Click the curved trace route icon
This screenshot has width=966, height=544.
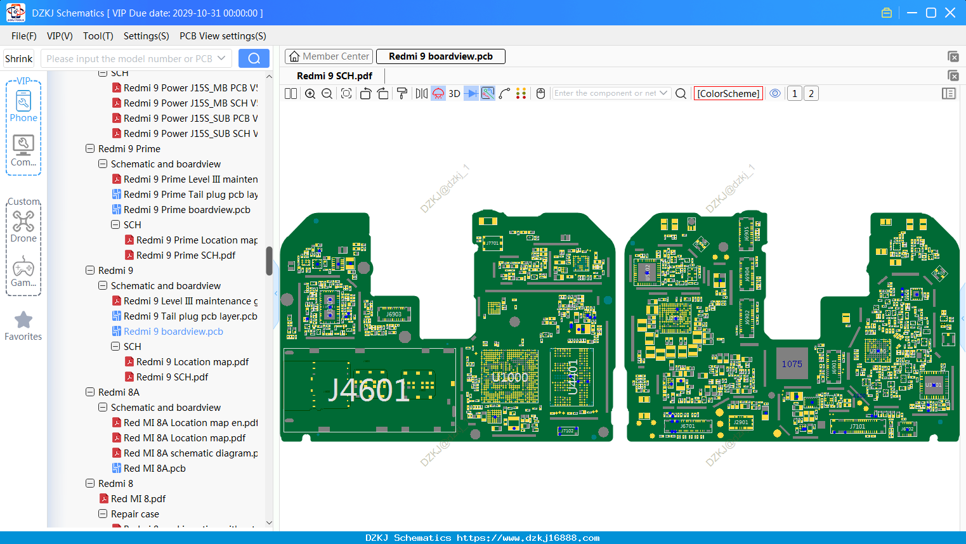[505, 94]
